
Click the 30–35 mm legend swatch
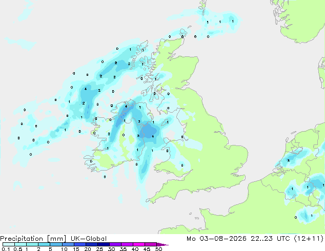(115, 244)
